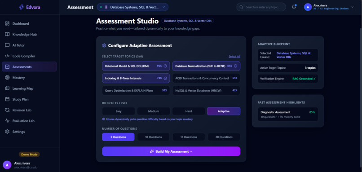Click the info icon beside the Edvora difficulty hint
Image resolution: width=362 pixels, height=172 pixels.
click(103, 119)
